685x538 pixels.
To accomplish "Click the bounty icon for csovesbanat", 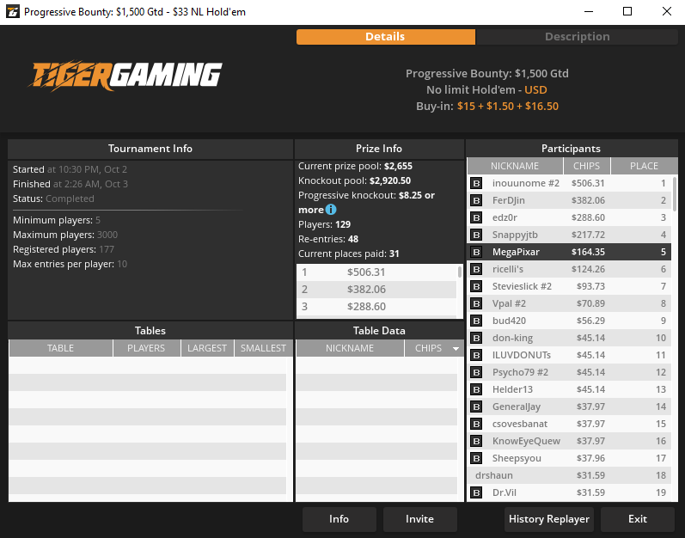I will pos(476,424).
